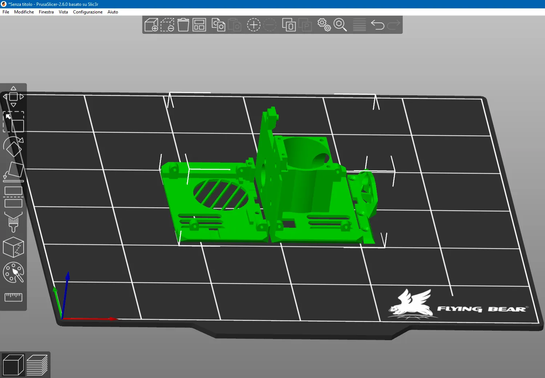Switch to 3D editor cube view

13,365
